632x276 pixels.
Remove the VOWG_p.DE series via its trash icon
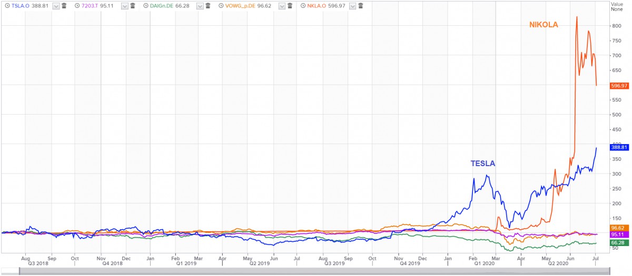291,6
